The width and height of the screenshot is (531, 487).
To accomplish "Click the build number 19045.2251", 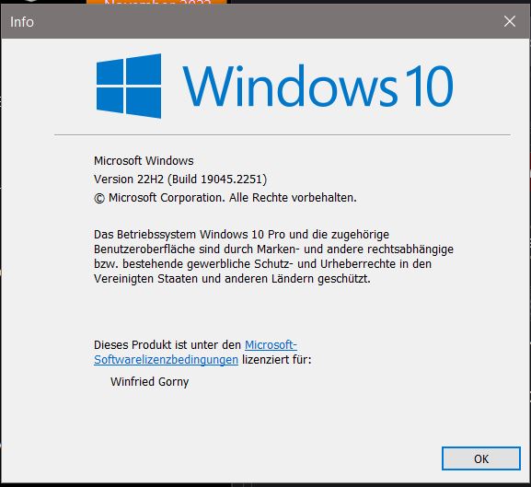I will pyautogui.click(x=232, y=179).
